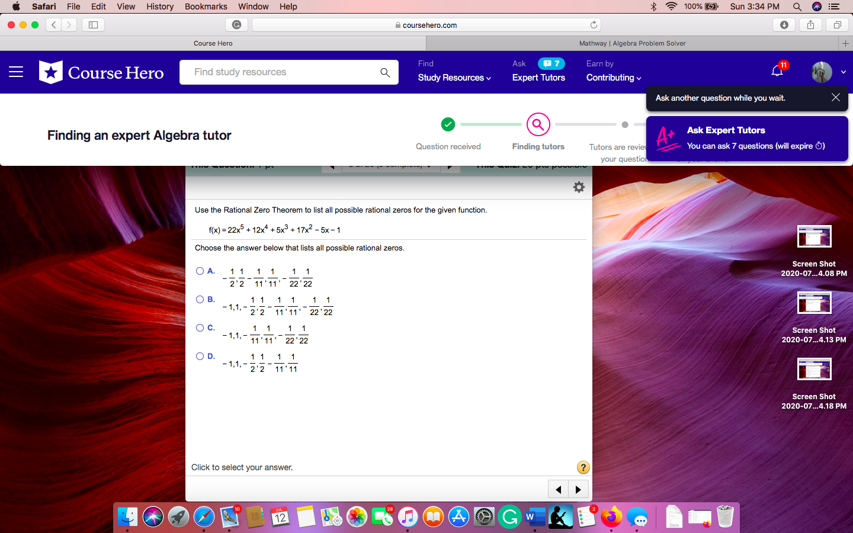853x533 pixels.
Task: Open the Safari Edit menu
Action: 98,7
